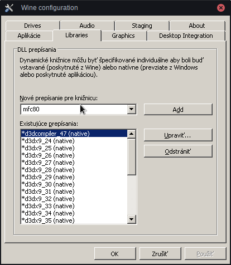Screen dimensions: 231x265
Task: Confirm with the OK button
Action: coord(115,254)
